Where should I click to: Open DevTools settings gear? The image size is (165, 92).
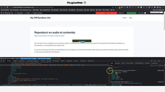159,61
